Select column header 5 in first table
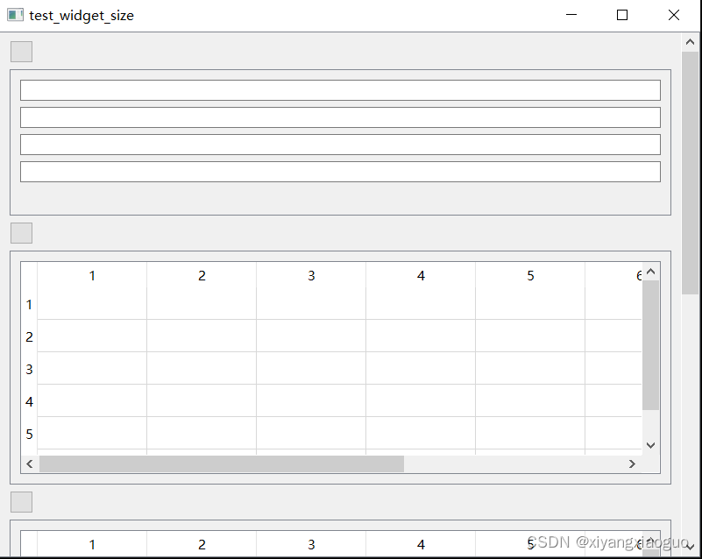The width and height of the screenshot is (702, 559). [530, 275]
